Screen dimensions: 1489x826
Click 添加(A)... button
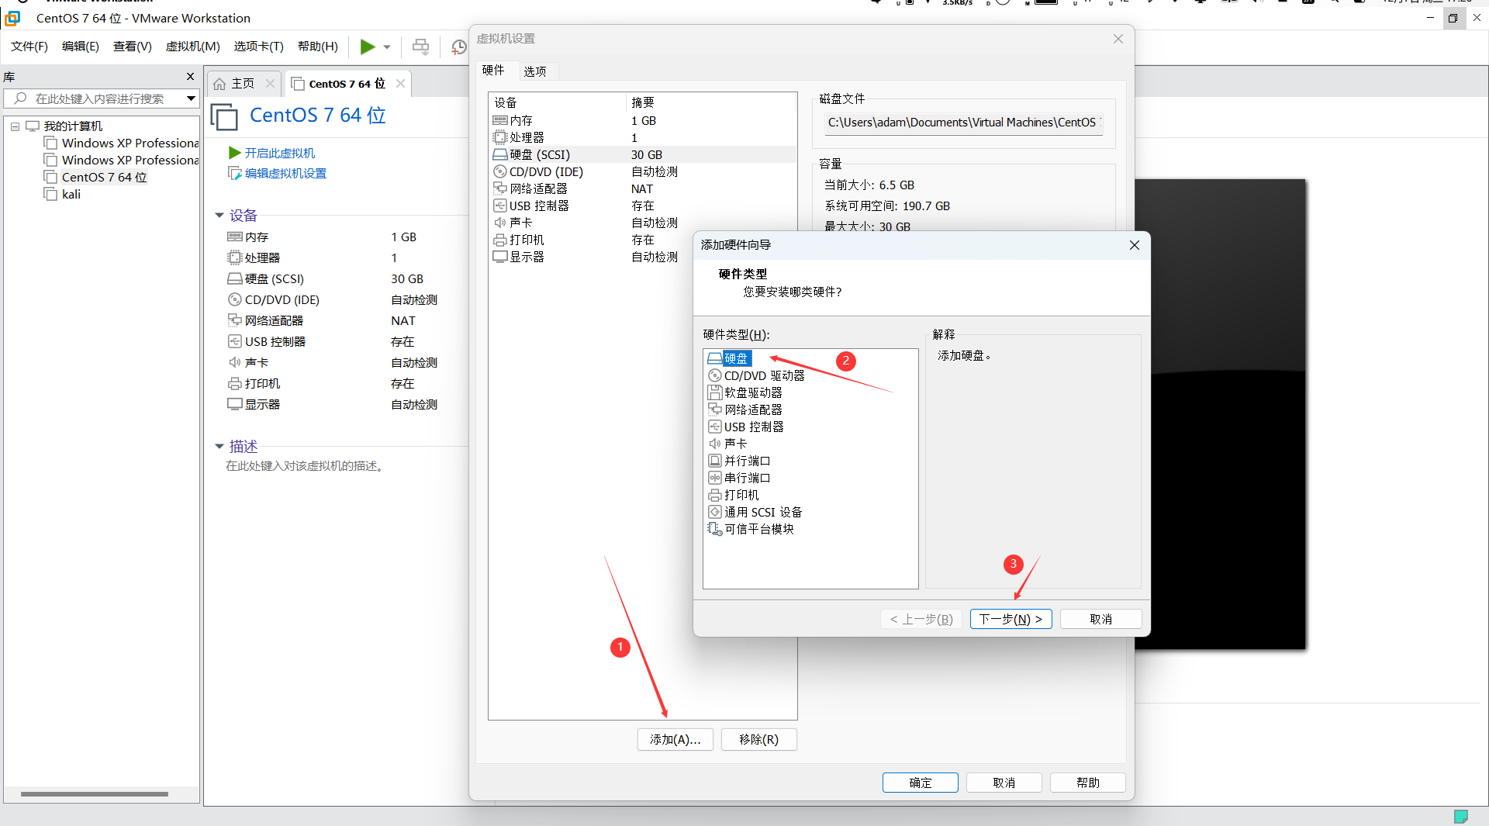(675, 740)
